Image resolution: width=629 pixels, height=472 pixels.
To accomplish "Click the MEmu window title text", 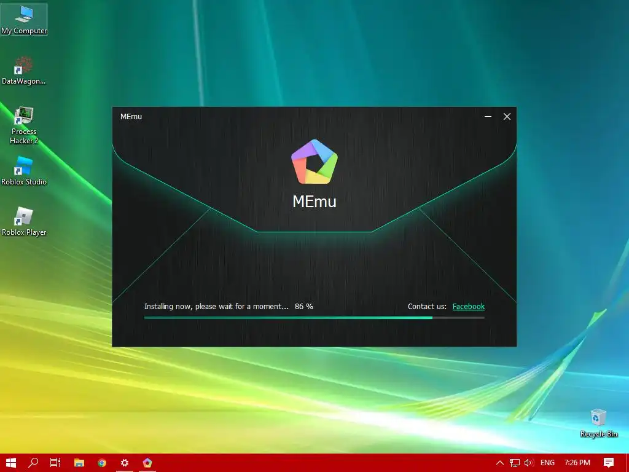I will (x=131, y=117).
